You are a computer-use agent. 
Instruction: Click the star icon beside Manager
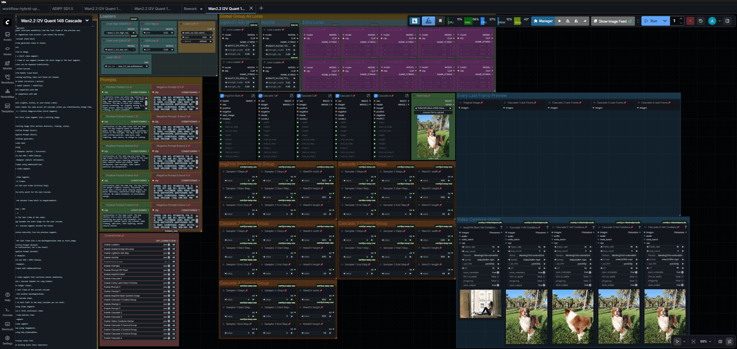(x=559, y=21)
